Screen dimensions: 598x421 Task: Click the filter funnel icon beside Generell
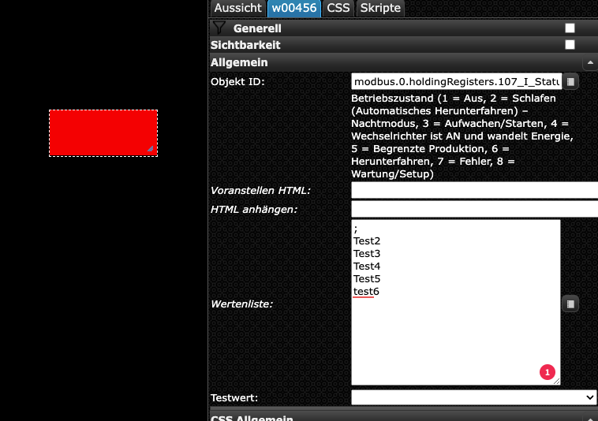[x=219, y=28]
